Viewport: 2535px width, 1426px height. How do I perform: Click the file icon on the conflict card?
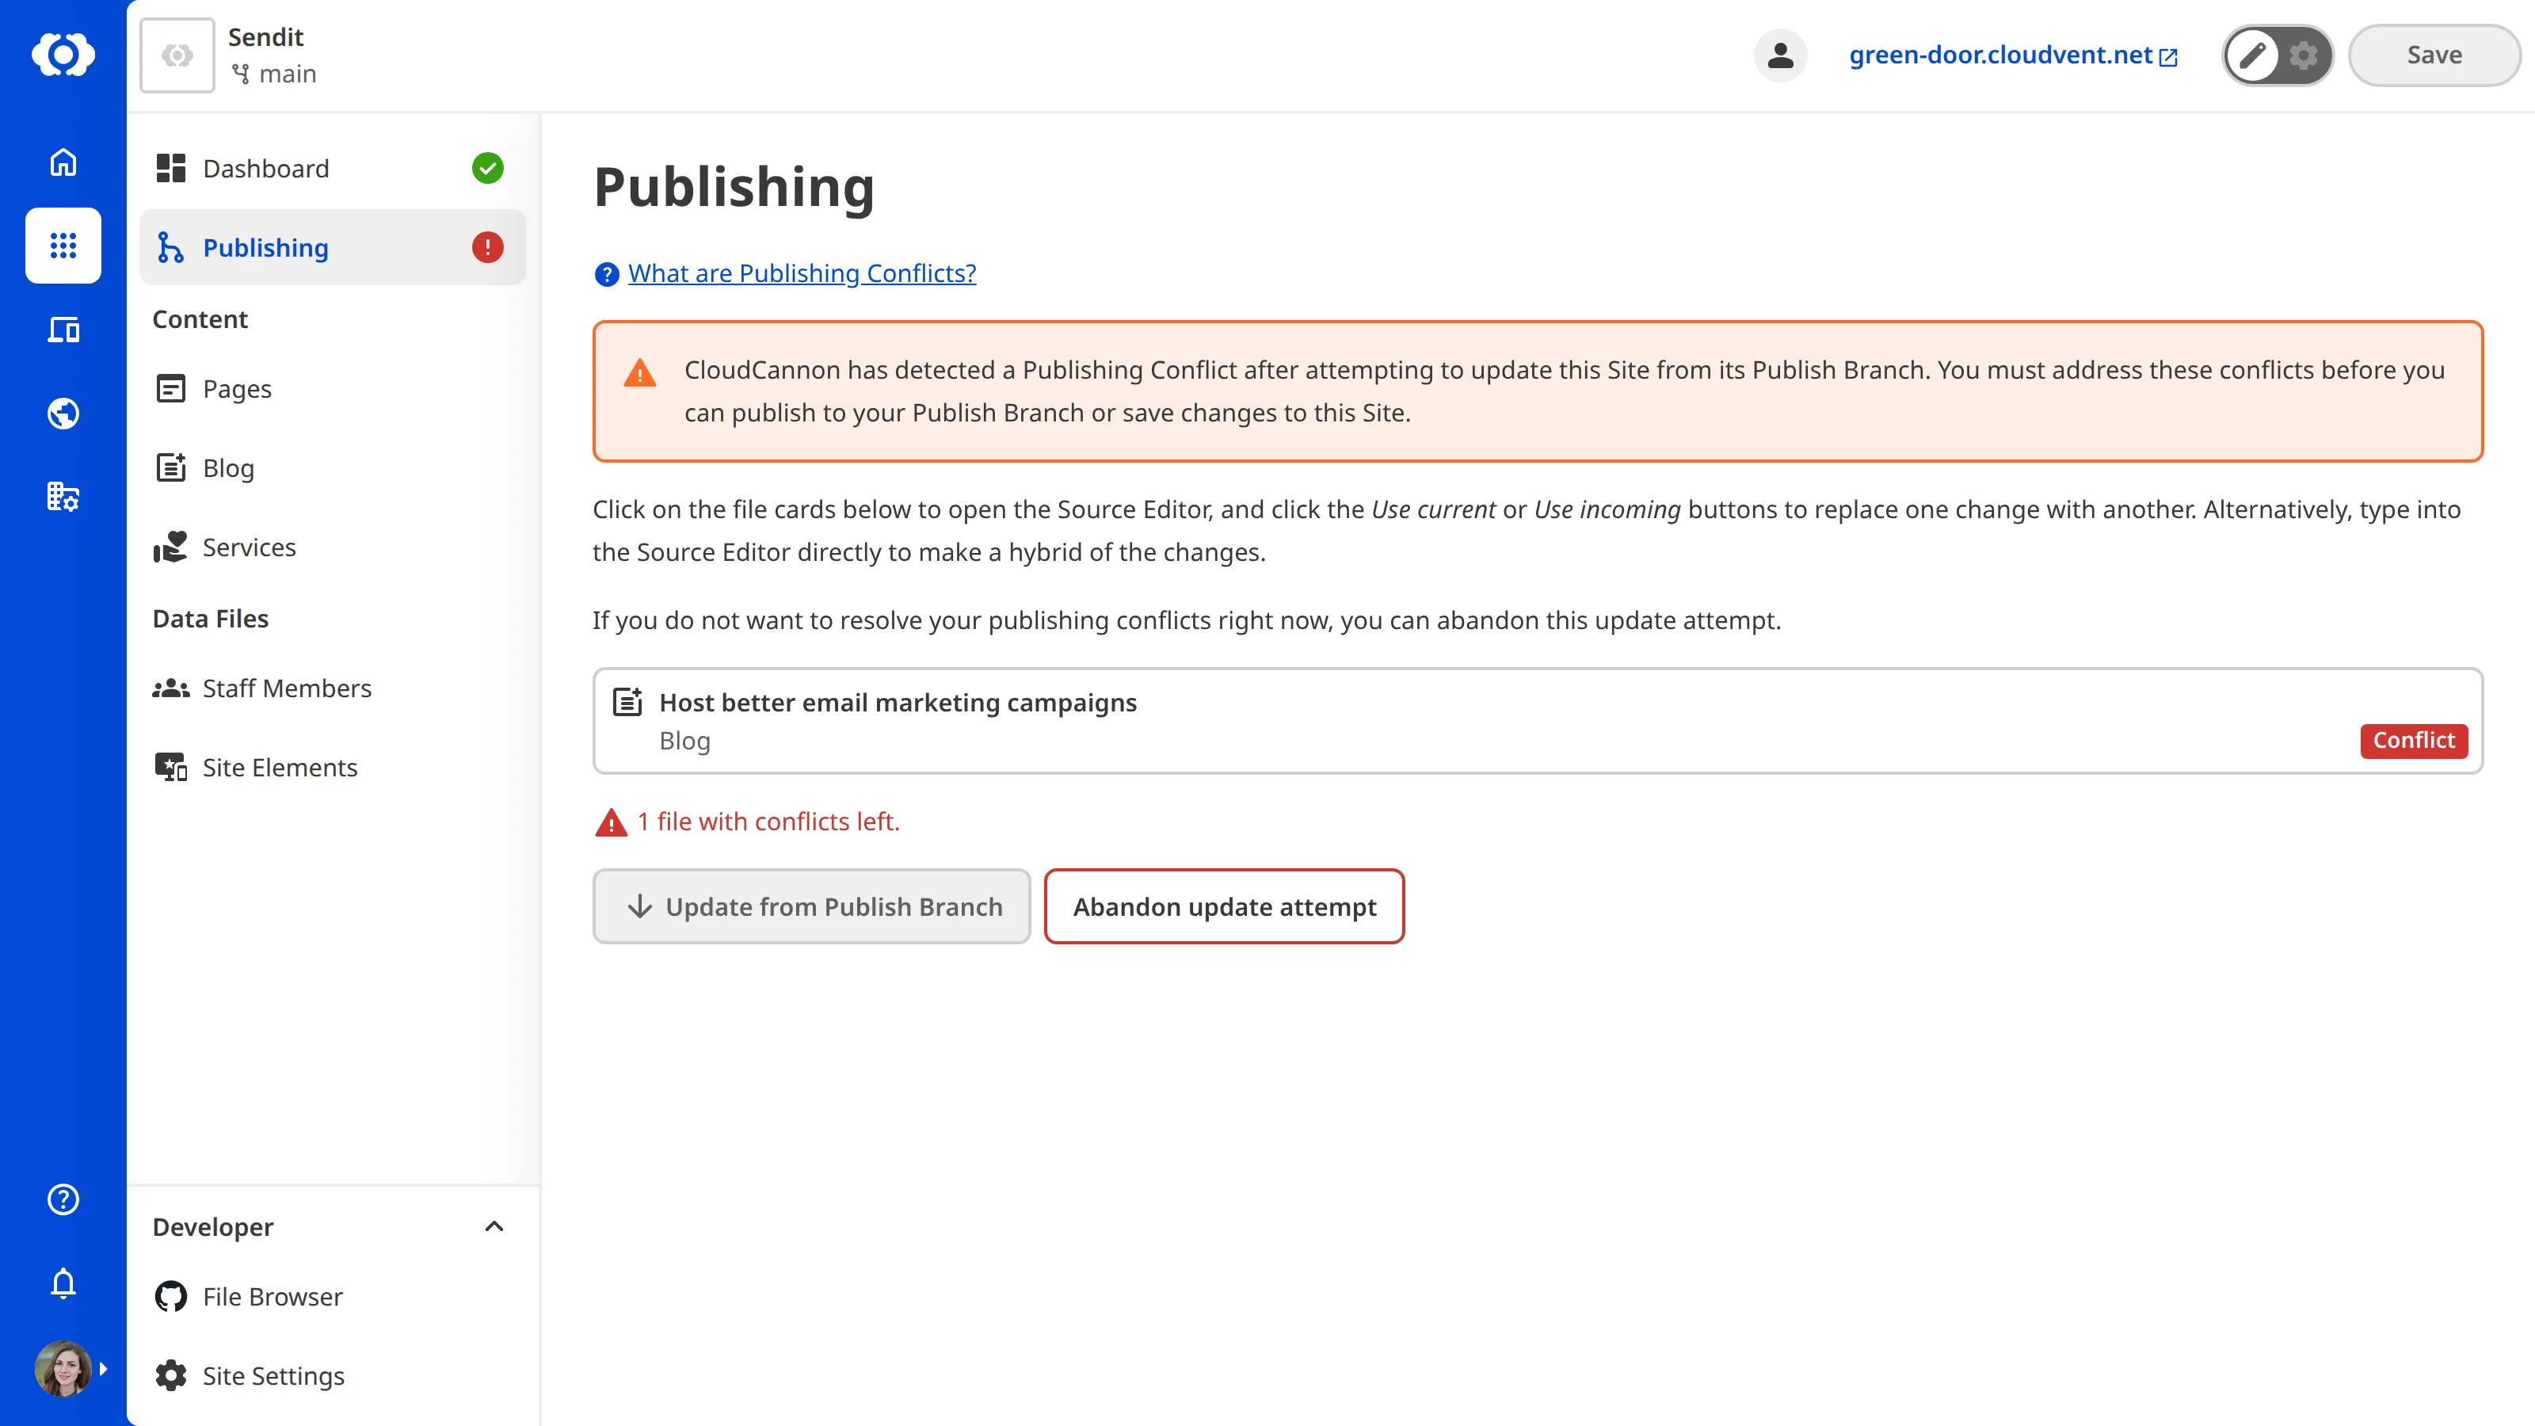(x=628, y=702)
